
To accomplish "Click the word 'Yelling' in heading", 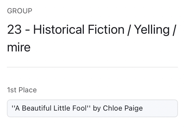I will point(152,30).
